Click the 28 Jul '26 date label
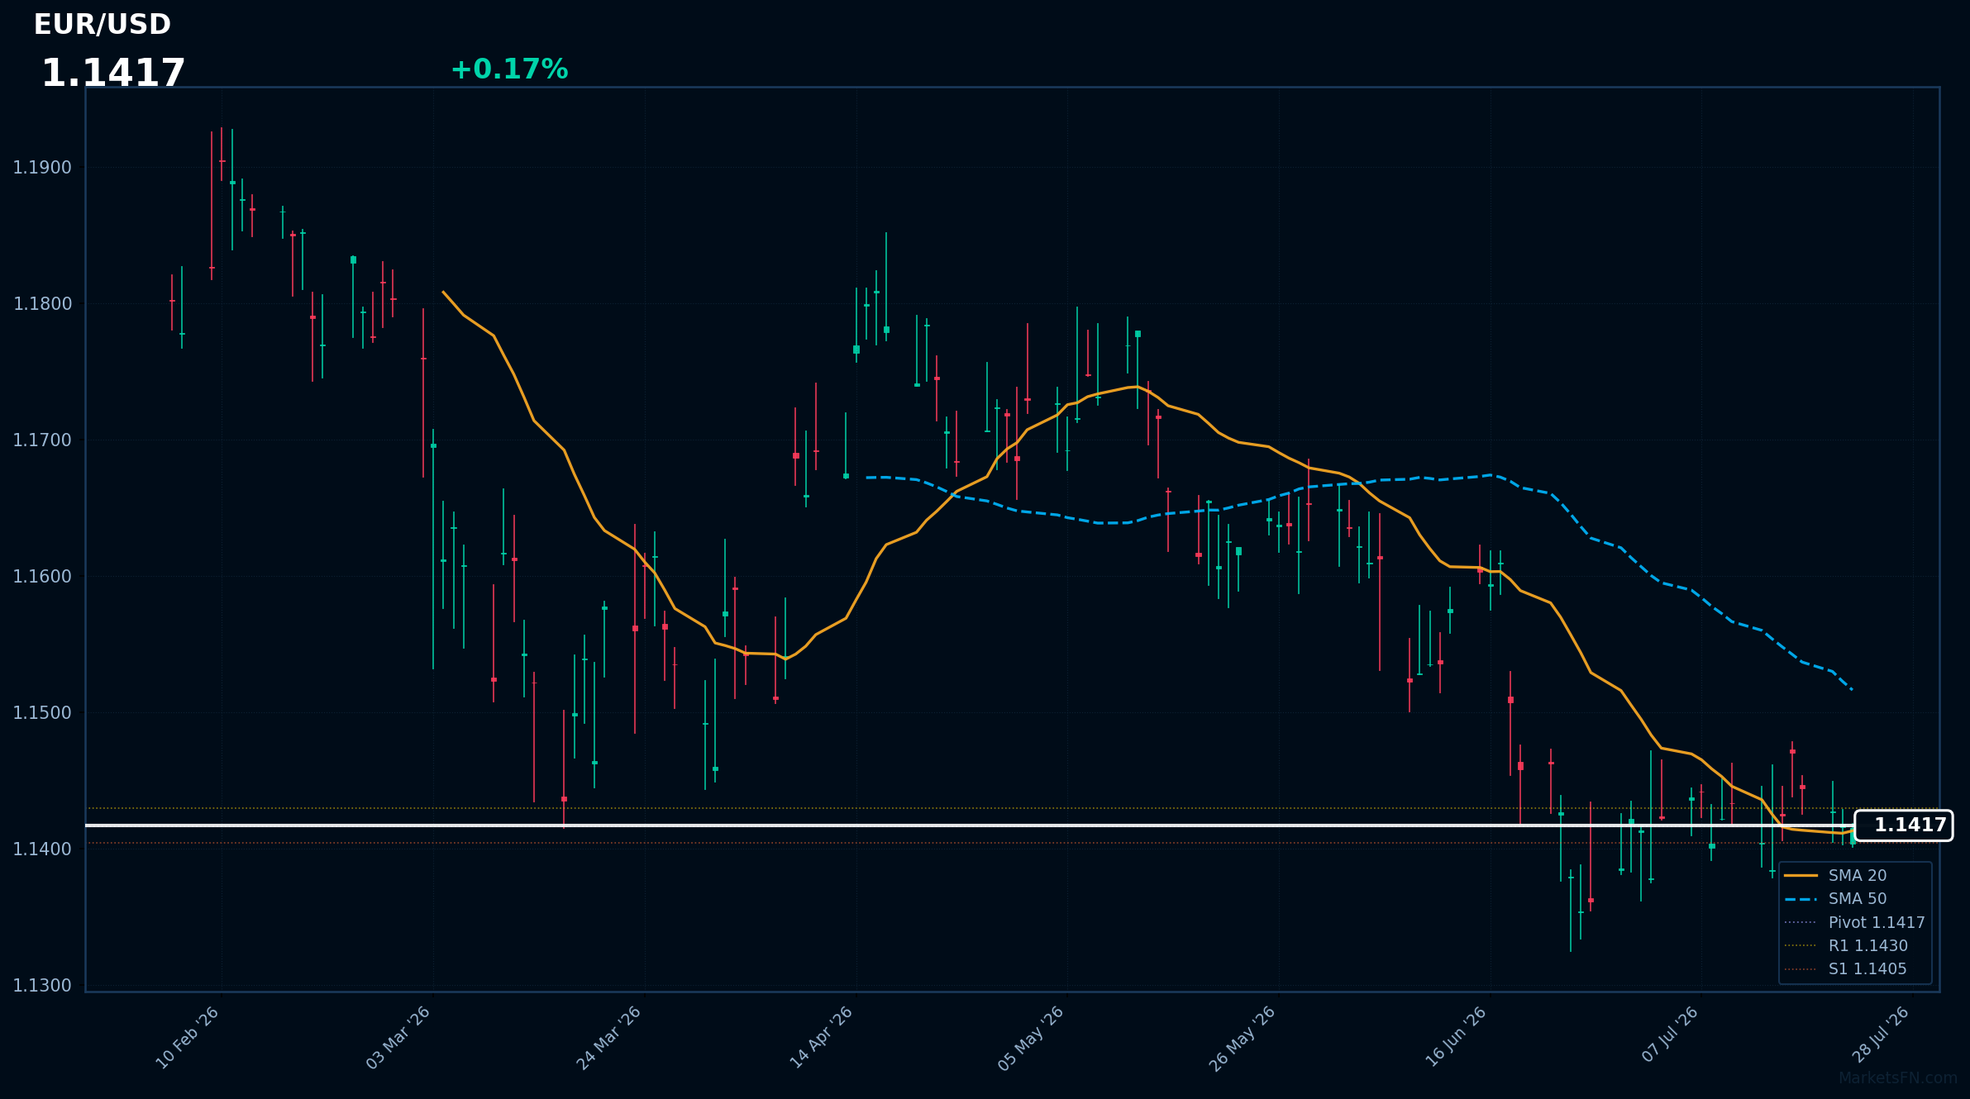Viewport: 1970px width, 1099px height. [1882, 1035]
